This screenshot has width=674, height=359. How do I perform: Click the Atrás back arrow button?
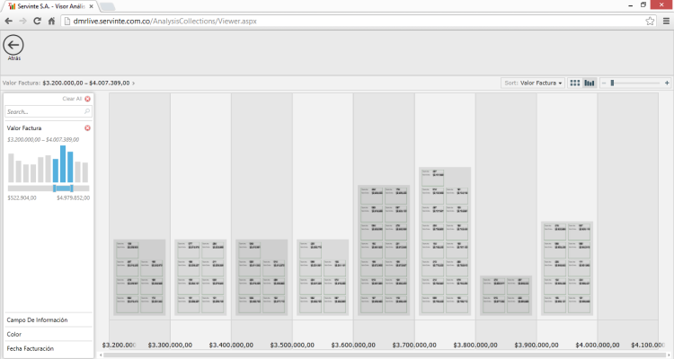tap(13, 45)
